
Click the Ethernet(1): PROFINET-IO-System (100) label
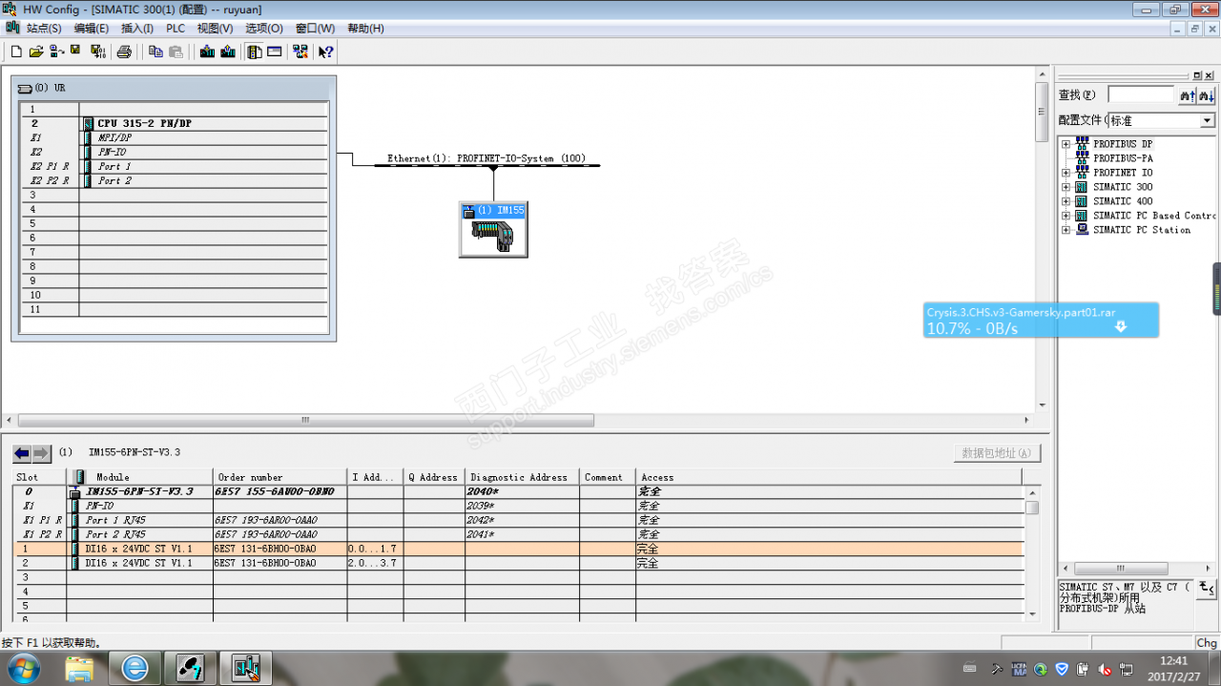486,158
